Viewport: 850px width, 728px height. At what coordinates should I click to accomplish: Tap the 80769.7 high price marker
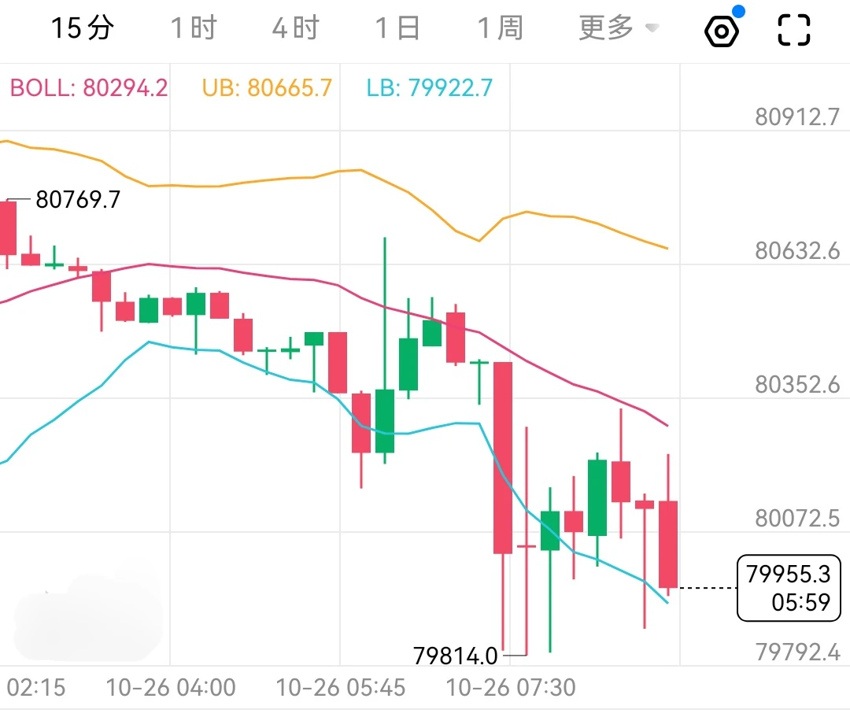(x=77, y=199)
